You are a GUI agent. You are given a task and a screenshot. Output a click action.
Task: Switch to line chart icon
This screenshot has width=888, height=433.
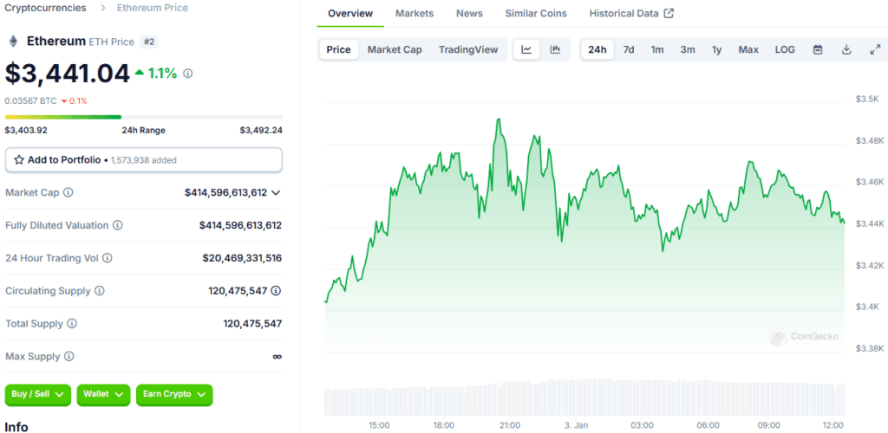click(x=526, y=49)
